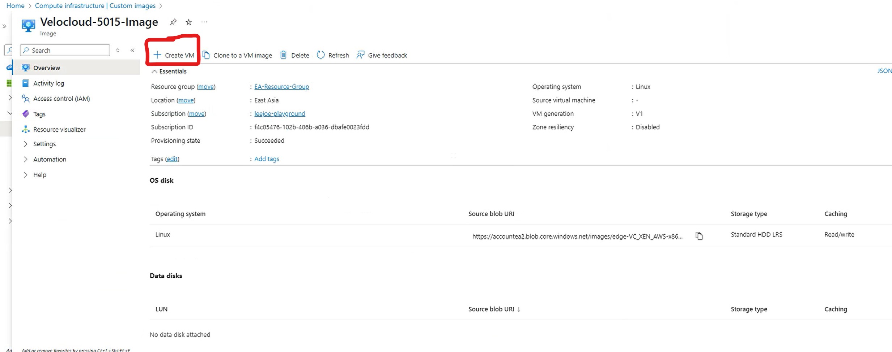Expand the portal menu double arrow
Viewport: 892px width, 352px height.
pyautogui.click(x=4, y=26)
